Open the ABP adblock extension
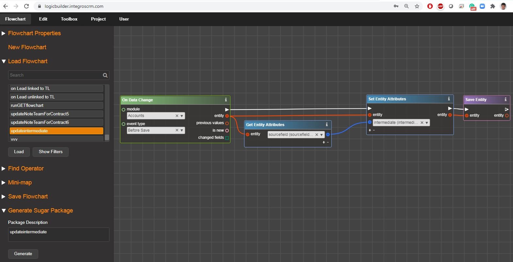 [441, 6]
